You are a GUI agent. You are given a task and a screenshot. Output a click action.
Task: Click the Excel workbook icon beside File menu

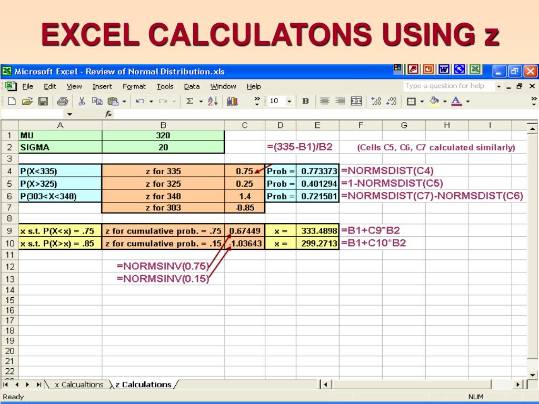(x=11, y=86)
